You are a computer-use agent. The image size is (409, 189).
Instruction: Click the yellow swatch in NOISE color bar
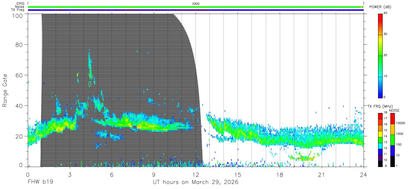(393, 129)
